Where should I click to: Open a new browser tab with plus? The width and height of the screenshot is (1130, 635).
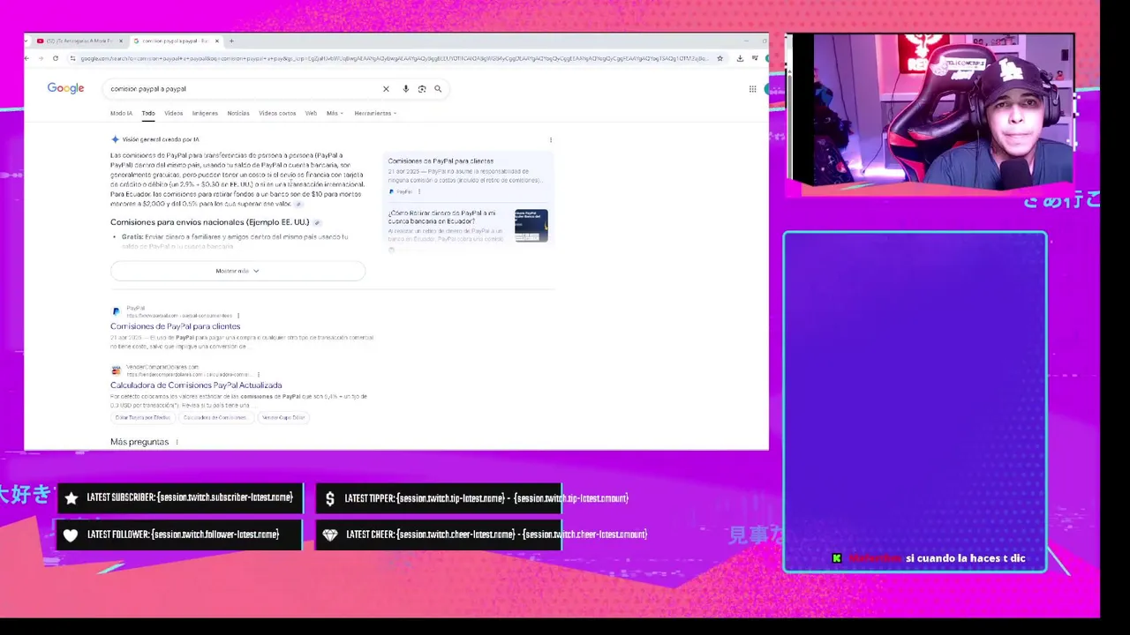pos(231,41)
